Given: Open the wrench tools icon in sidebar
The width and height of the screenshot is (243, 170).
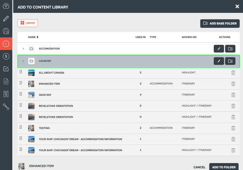Looking at the screenshot, I should (6, 107).
